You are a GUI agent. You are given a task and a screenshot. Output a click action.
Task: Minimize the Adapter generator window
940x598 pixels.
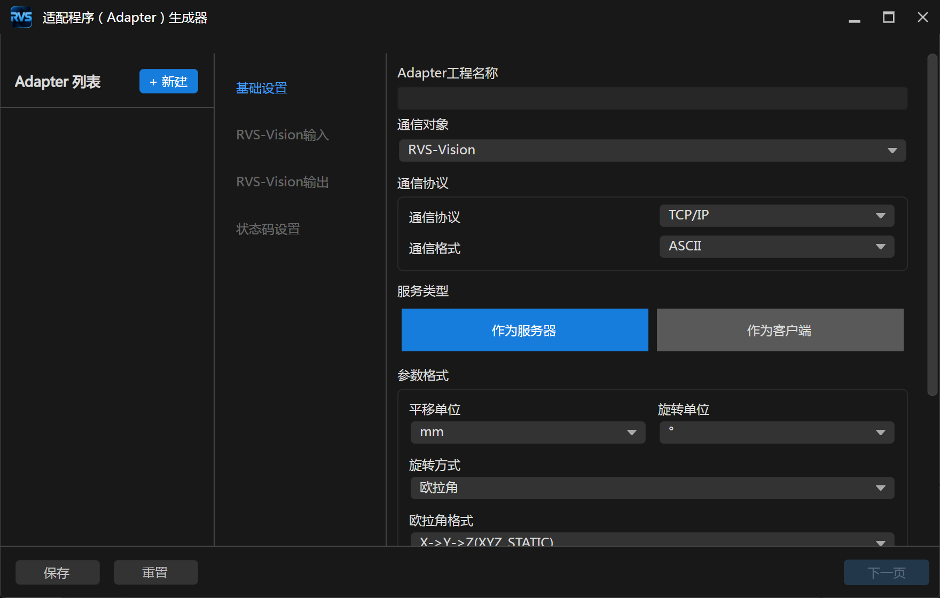pos(855,18)
